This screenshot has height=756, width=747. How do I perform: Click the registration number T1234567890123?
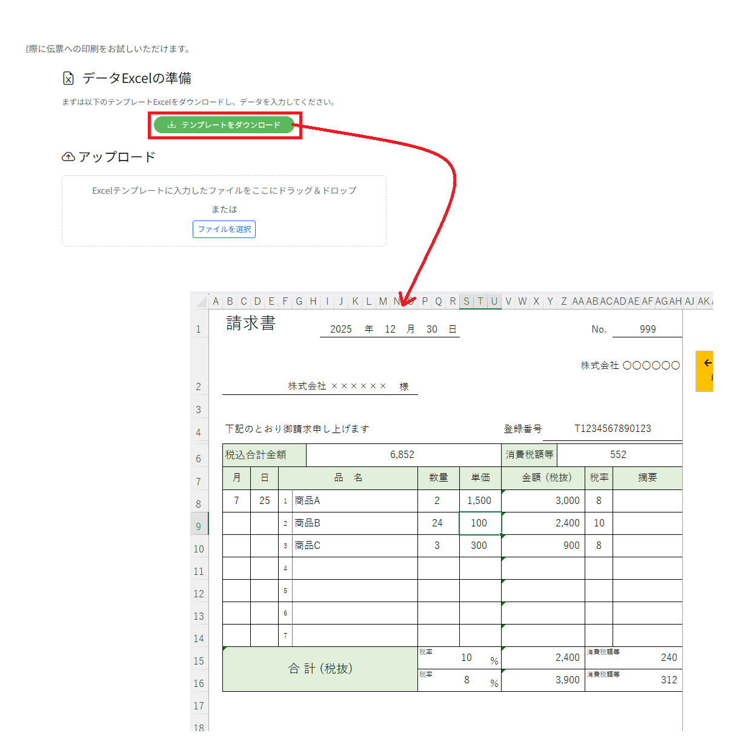(x=613, y=429)
